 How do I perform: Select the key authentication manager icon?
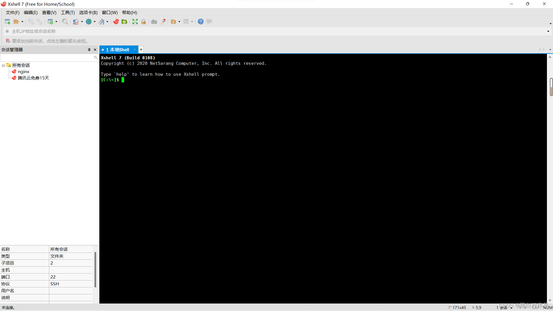pos(154,21)
